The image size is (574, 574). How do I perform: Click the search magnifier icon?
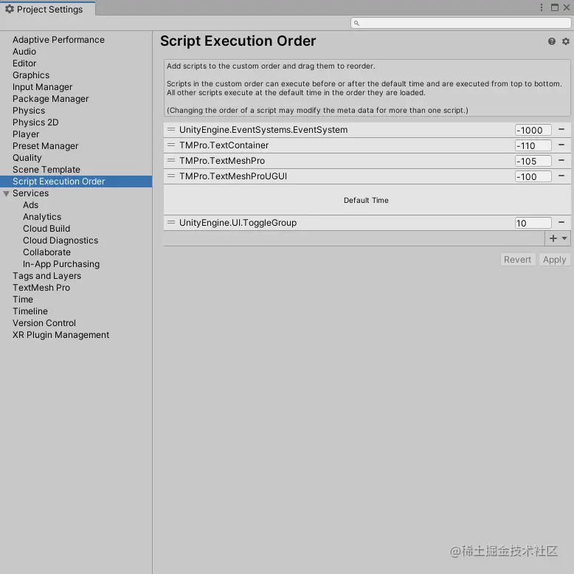(x=356, y=23)
